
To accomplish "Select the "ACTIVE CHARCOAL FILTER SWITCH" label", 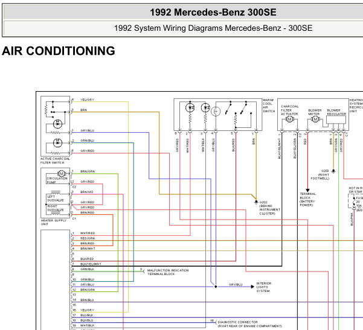I will (55, 160).
